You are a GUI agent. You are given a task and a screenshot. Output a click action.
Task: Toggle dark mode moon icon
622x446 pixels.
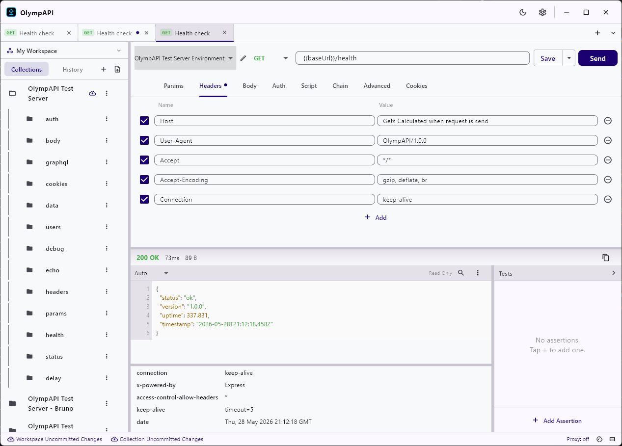pyautogui.click(x=523, y=12)
